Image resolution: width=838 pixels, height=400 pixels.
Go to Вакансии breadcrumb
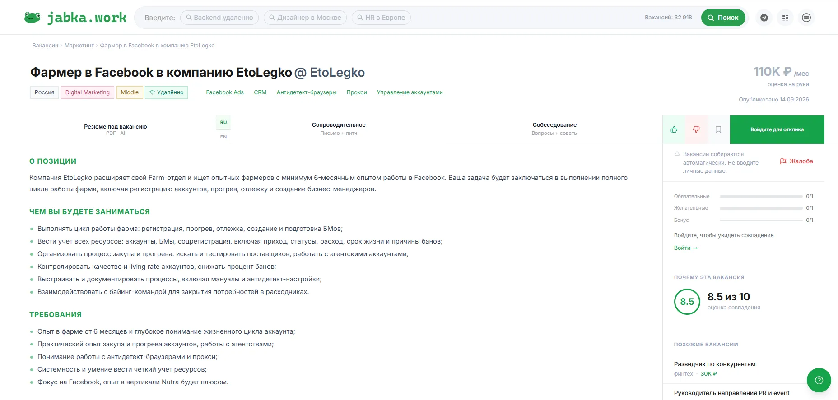(45, 46)
